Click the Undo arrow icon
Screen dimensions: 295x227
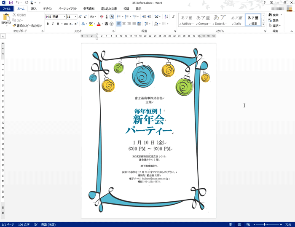point(18,3)
